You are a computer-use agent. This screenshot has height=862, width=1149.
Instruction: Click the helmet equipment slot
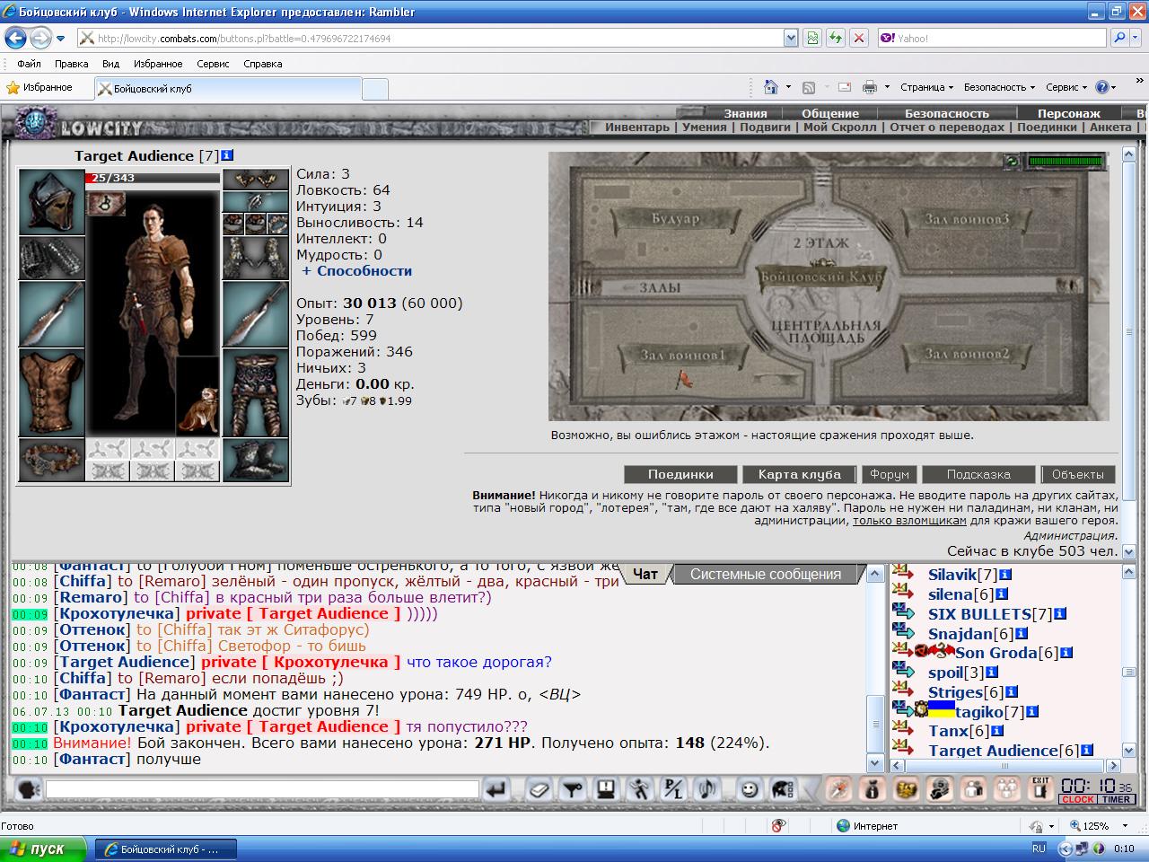[52, 201]
